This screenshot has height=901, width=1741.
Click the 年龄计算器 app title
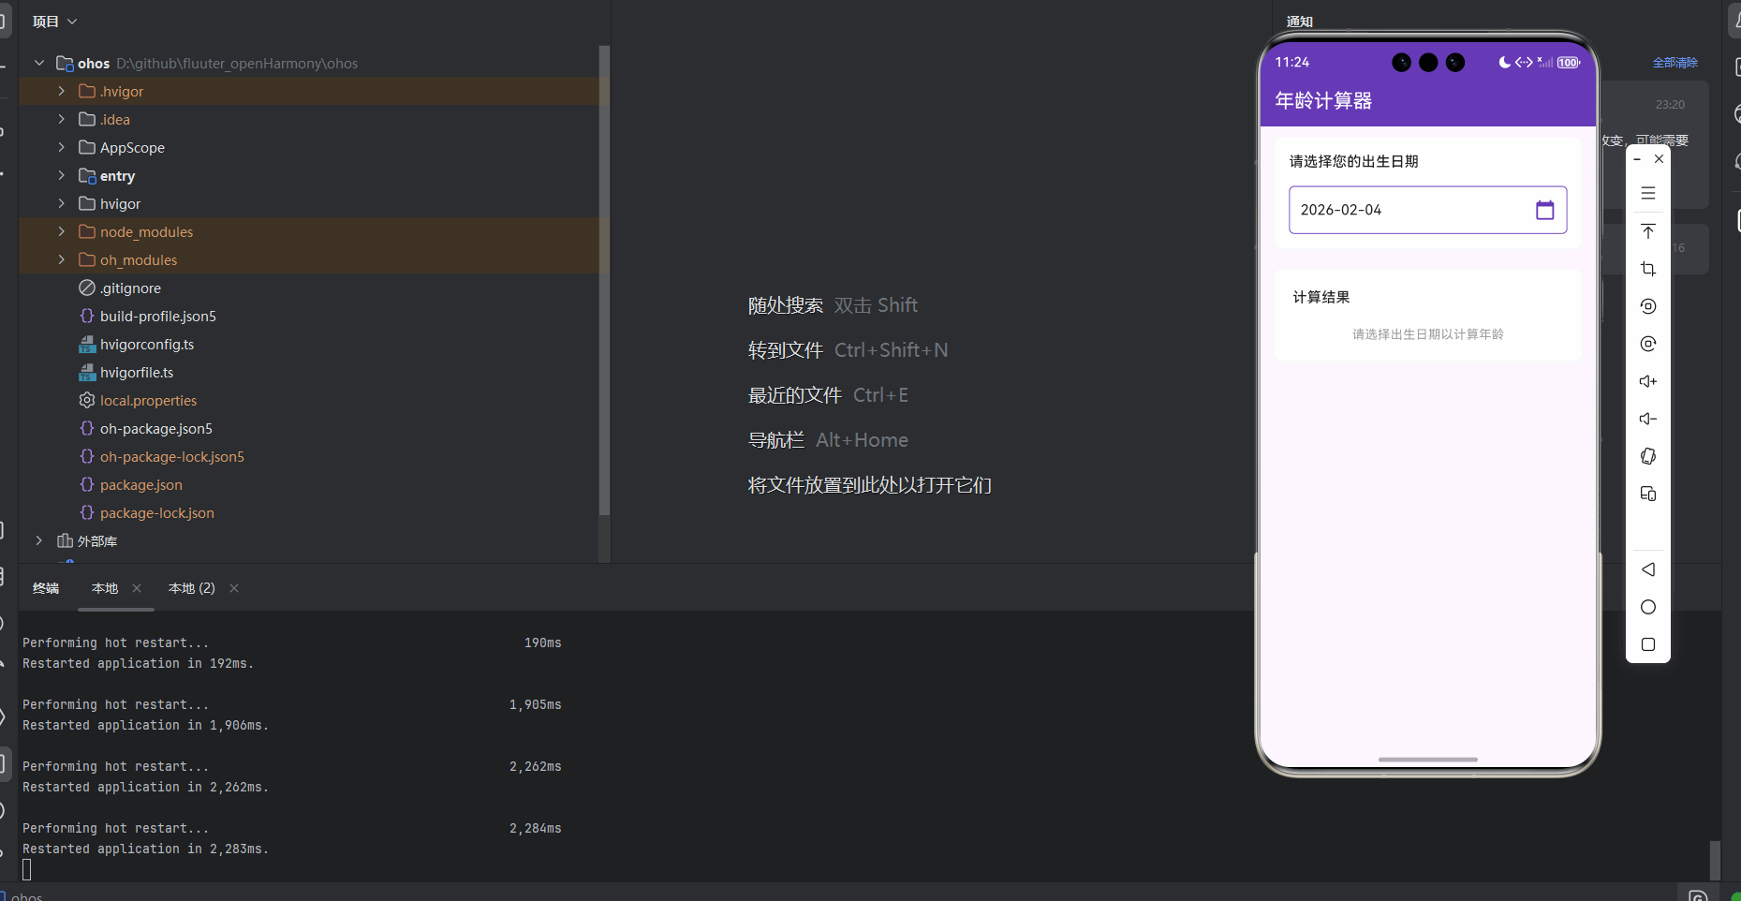(1323, 101)
